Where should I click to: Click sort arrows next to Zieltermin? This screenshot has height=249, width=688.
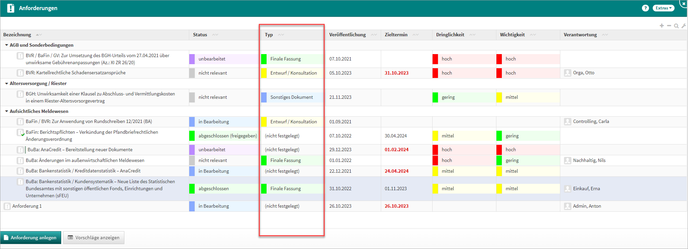(x=416, y=35)
